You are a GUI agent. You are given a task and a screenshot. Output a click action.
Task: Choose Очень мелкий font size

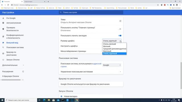coord(114,44)
